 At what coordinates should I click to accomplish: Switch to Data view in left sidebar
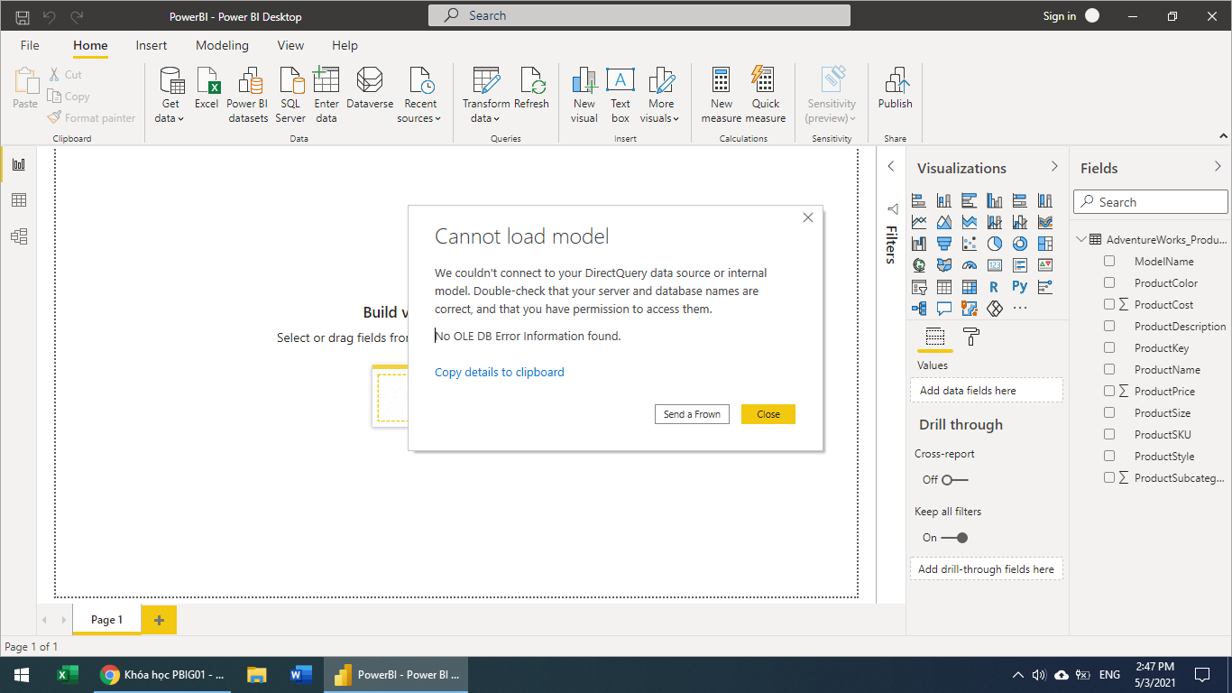coord(19,200)
